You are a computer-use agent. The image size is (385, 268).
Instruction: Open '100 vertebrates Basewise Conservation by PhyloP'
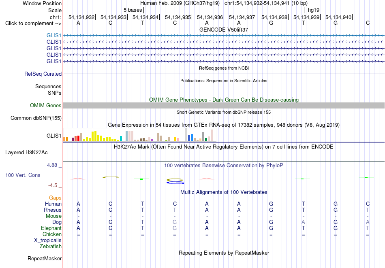tap(224, 165)
